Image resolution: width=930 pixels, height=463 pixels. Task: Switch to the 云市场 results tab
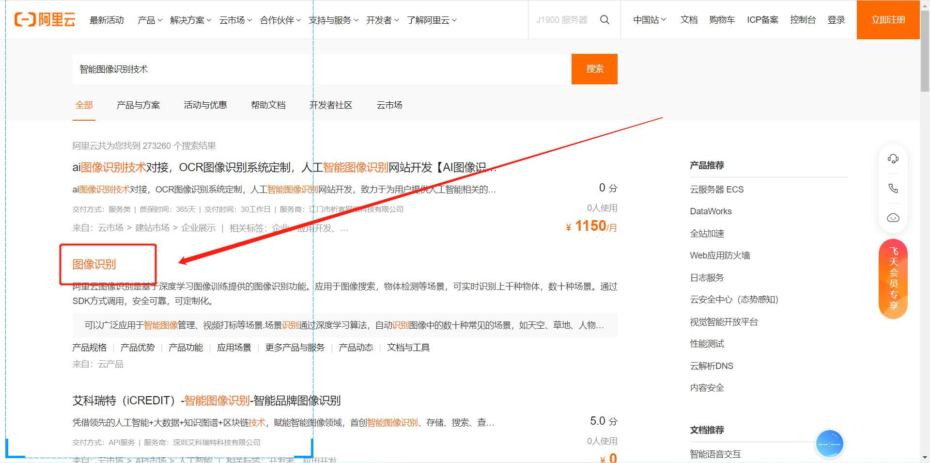[x=389, y=105]
